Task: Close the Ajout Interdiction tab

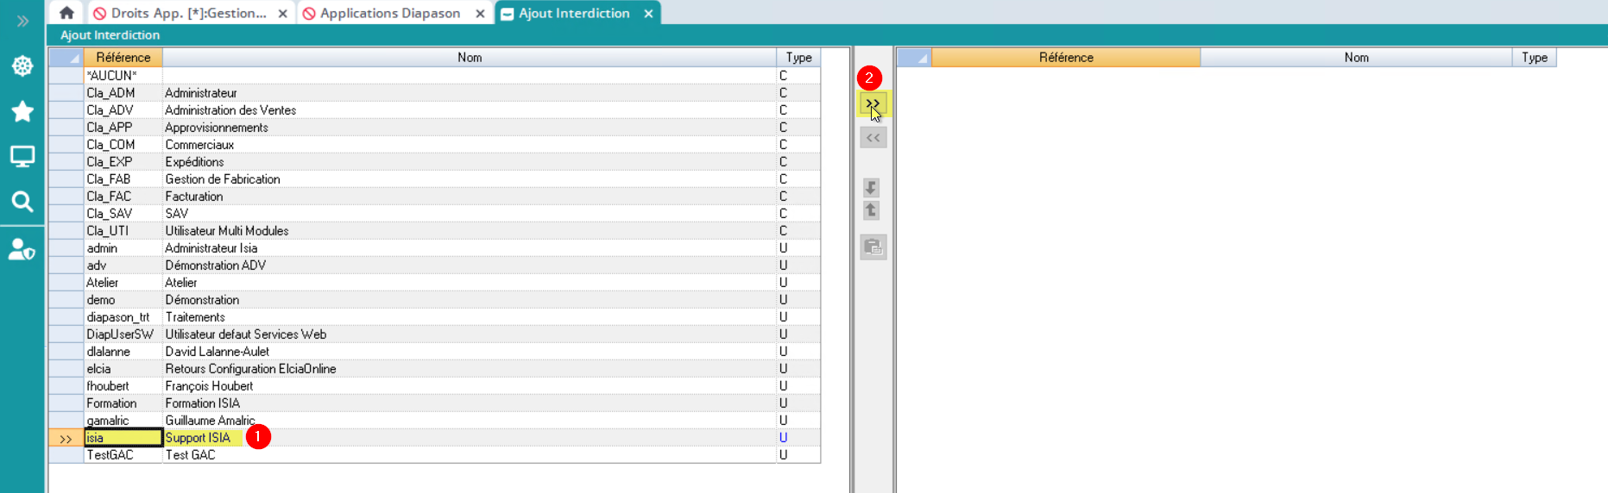Action: [648, 13]
